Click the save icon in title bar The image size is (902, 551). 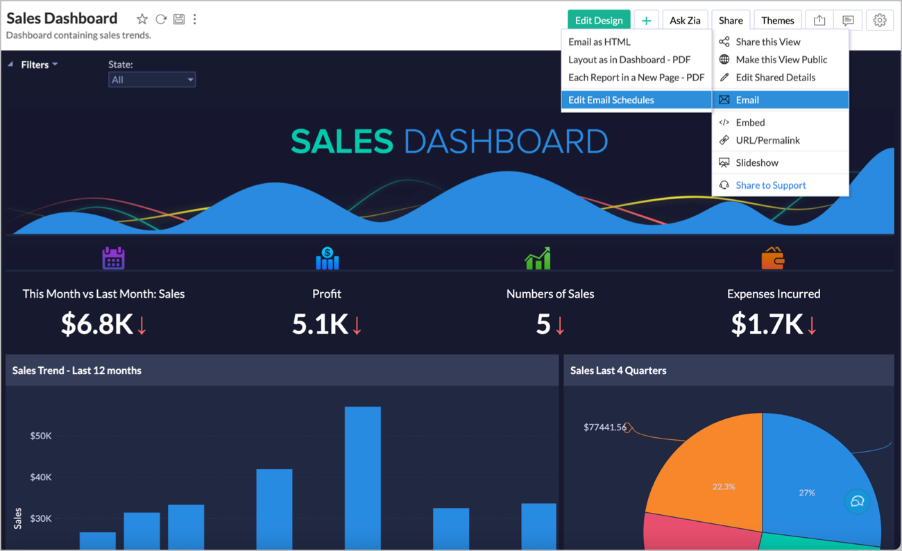pos(178,19)
